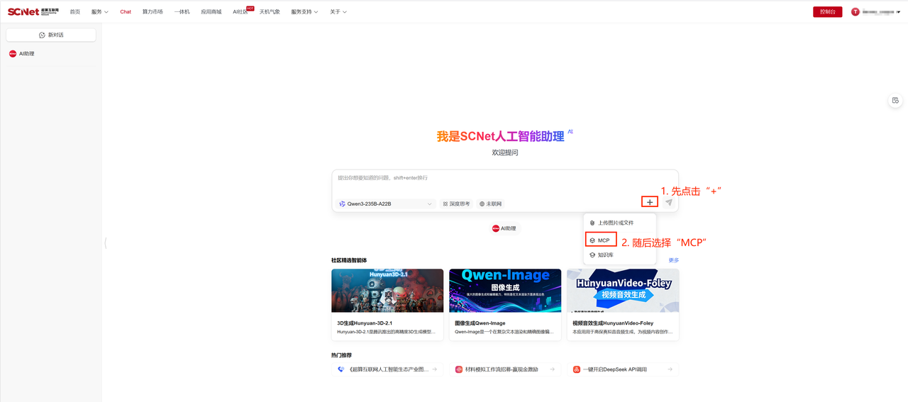Expand the 关于 dropdown in the navbar

(338, 12)
